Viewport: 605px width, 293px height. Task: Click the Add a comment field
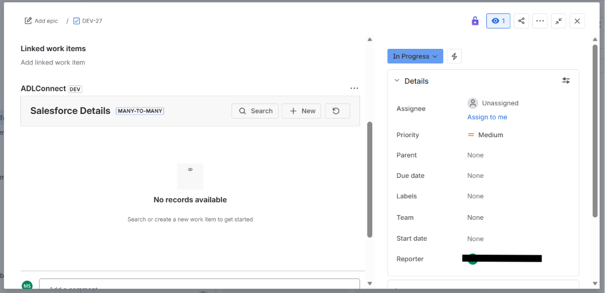tap(200, 284)
